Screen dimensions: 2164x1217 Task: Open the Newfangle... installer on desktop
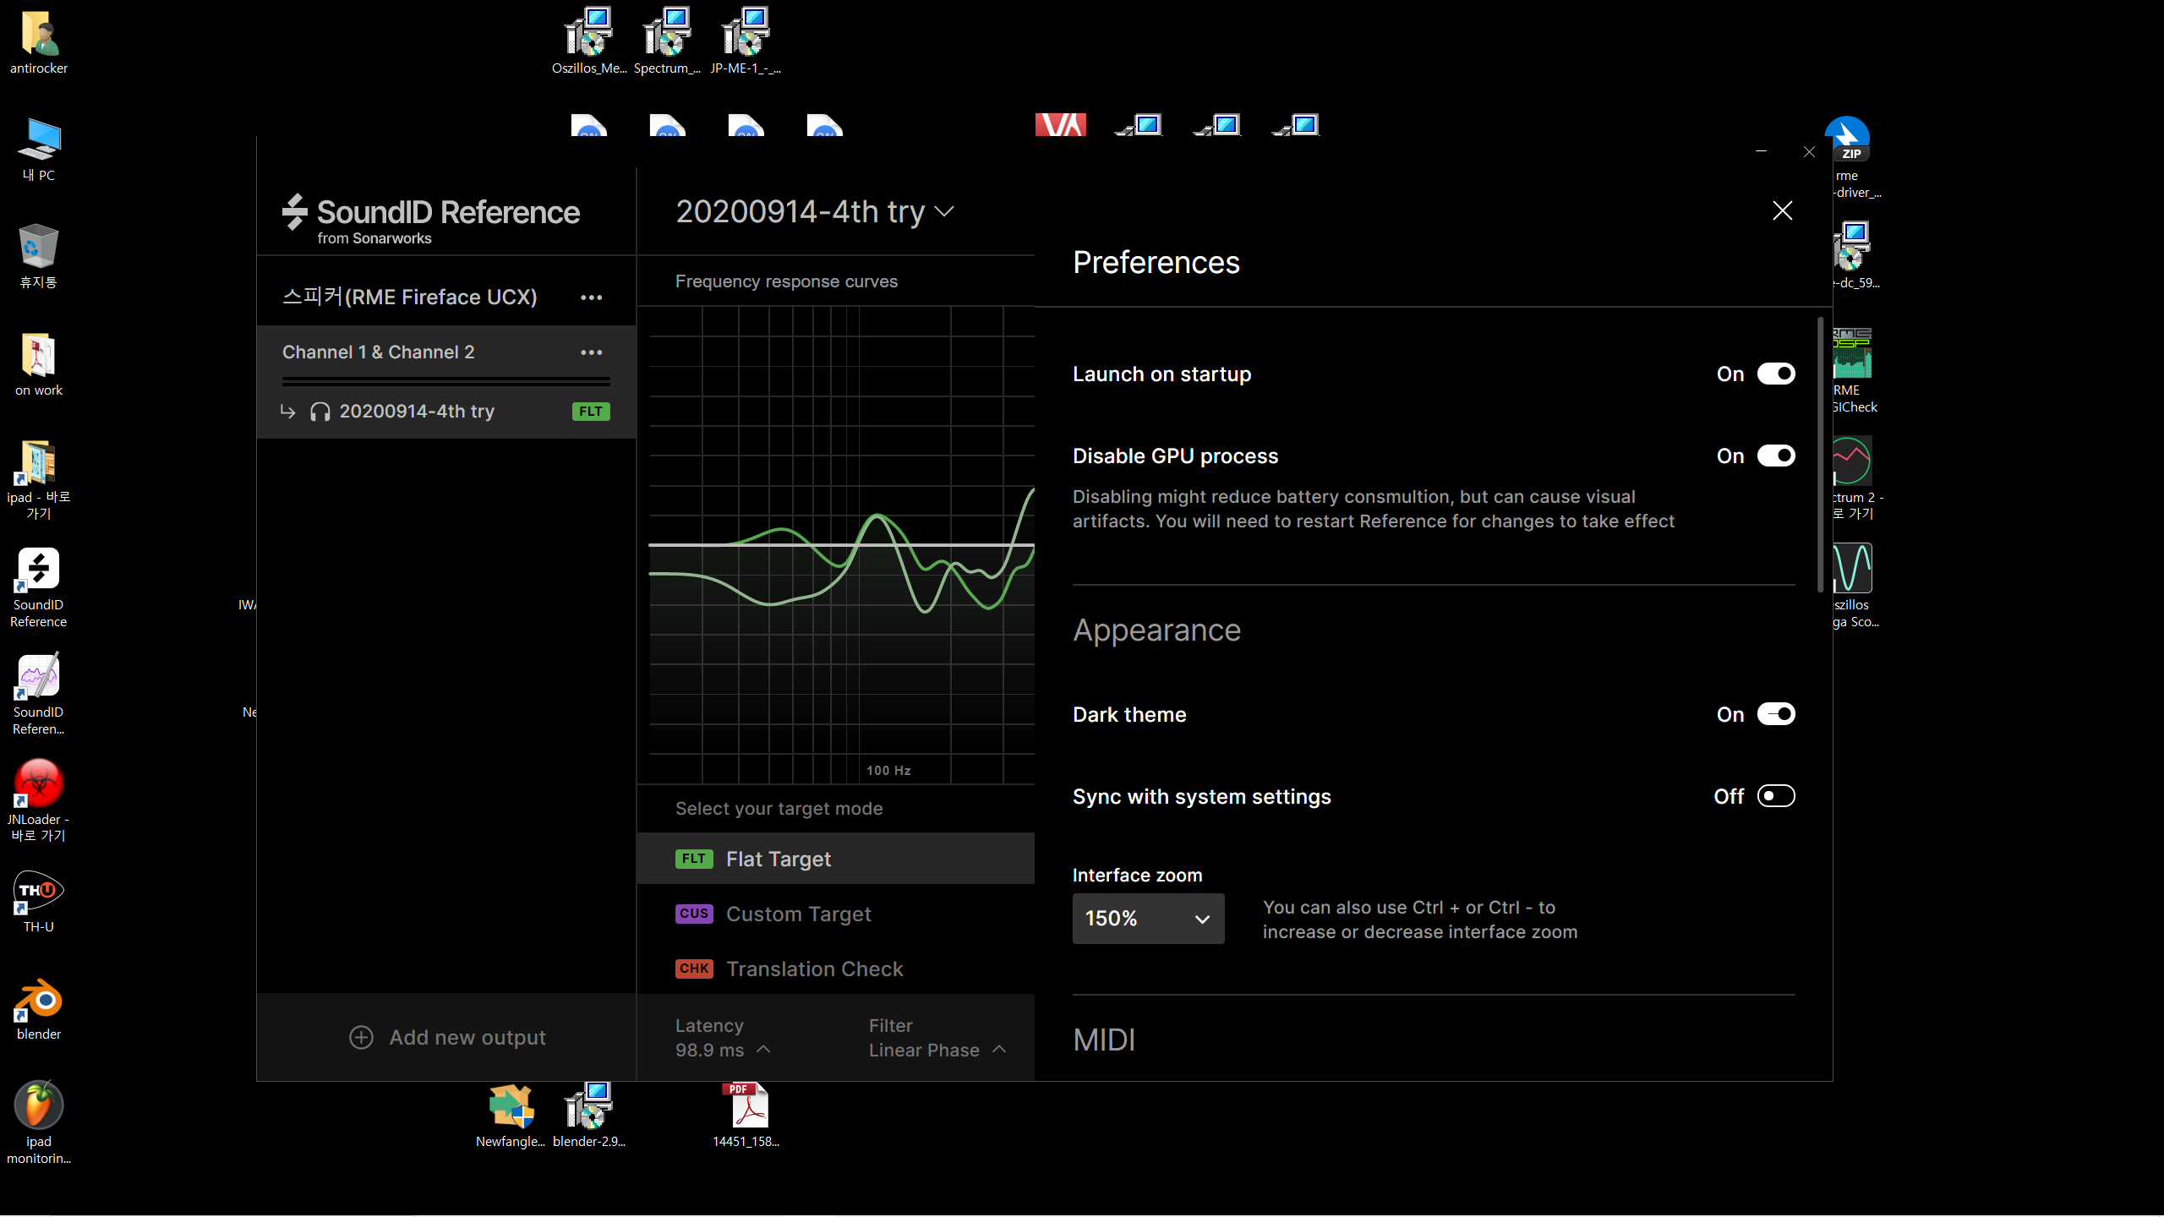511,1116
